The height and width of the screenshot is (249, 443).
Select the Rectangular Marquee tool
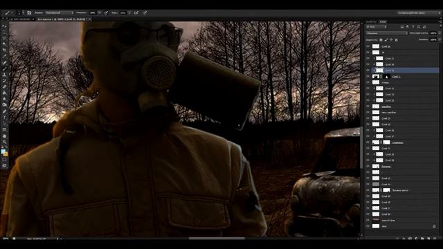(4, 32)
